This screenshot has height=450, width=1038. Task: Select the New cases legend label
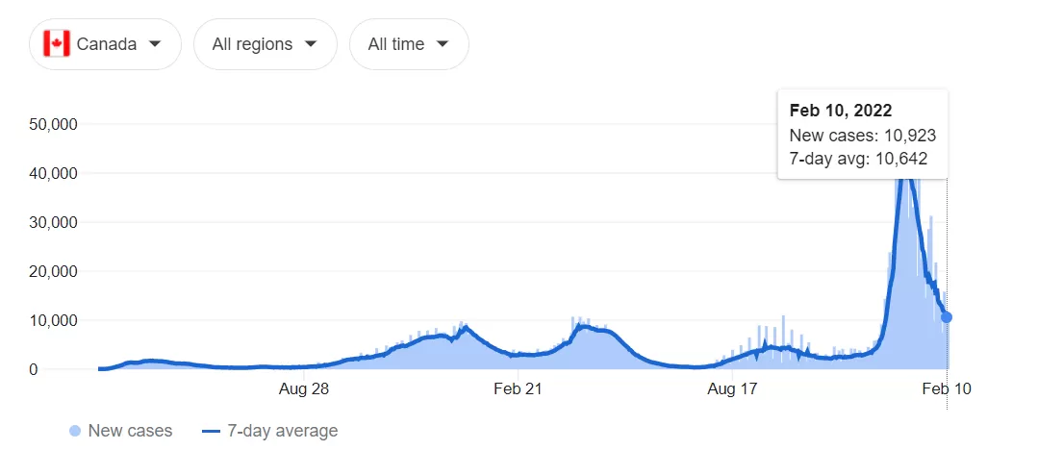coord(130,432)
